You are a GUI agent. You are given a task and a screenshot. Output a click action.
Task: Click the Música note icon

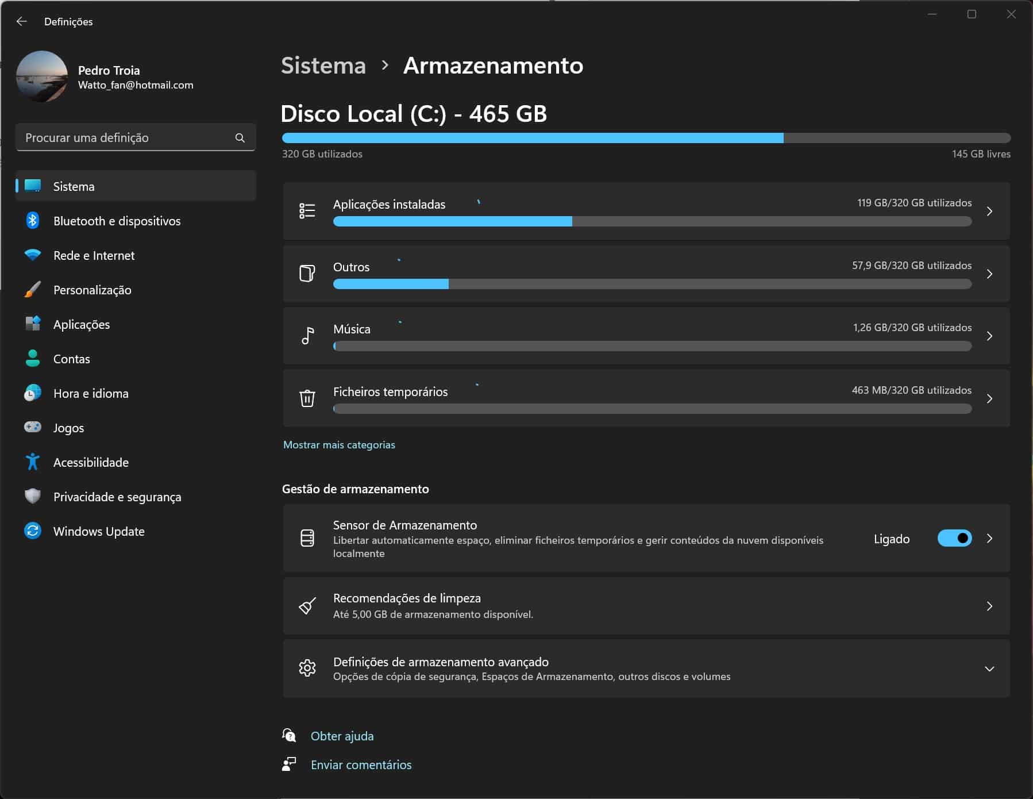click(307, 336)
